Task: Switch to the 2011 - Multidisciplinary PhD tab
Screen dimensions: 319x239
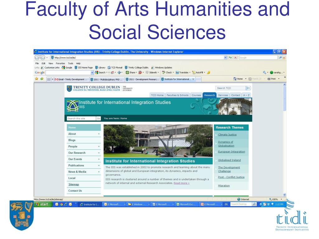Action: [107, 79]
